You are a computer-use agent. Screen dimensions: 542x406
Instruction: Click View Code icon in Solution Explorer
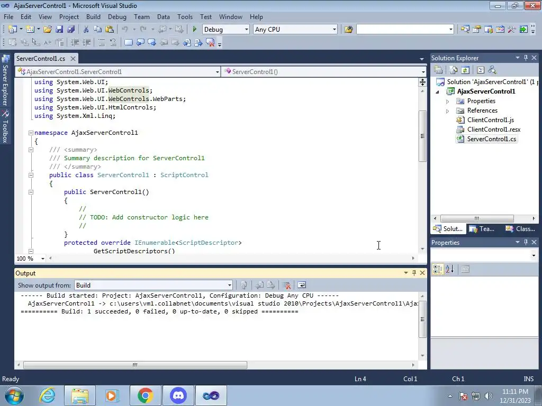click(481, 70)
